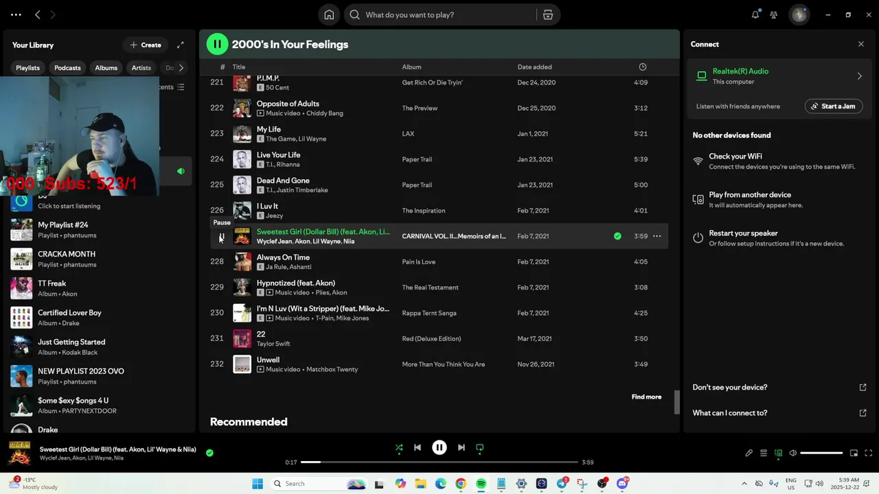
Task: Open Friend Activity icon
Action: click(x=774, y=14)
